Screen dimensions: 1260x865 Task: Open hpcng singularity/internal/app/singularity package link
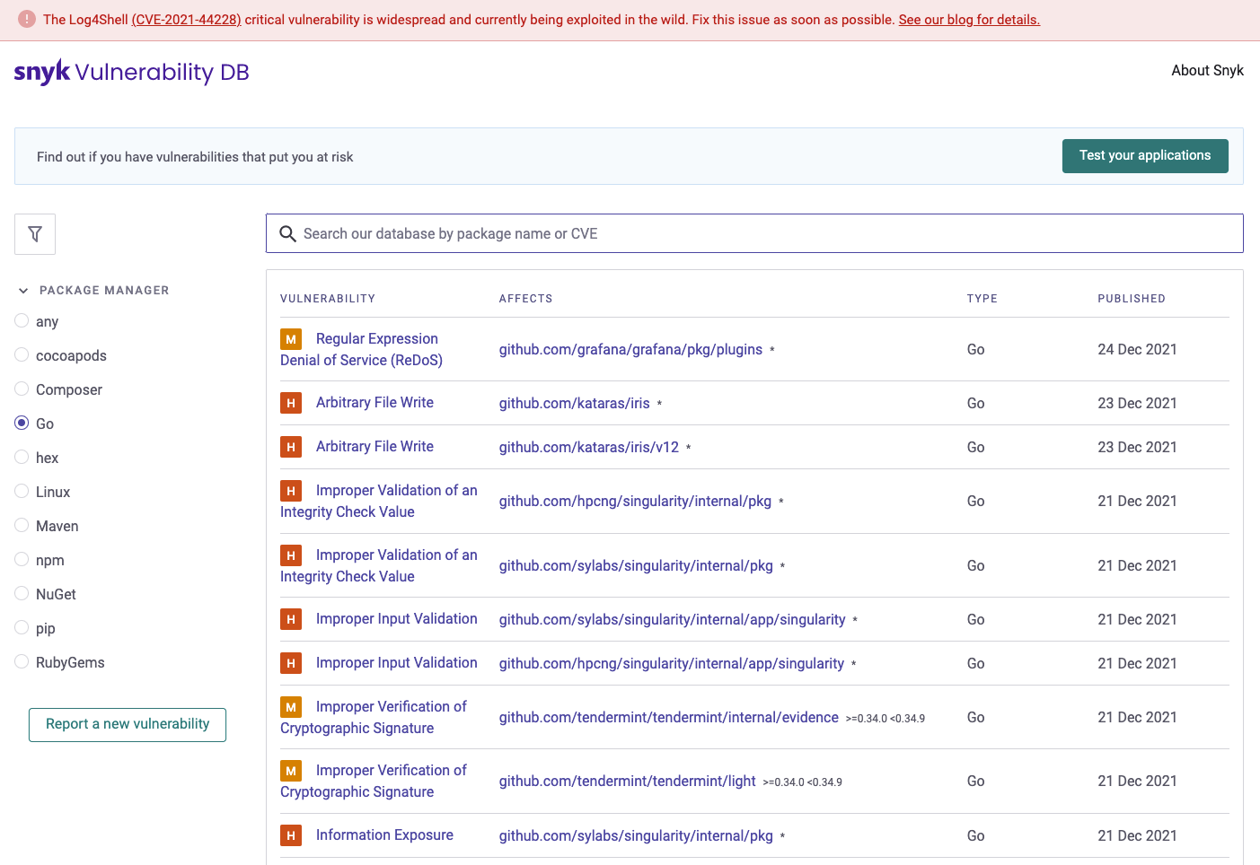[672, 664]
